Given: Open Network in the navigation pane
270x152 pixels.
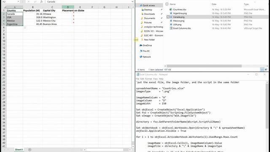Looking at the screenshot, I should 145,57.
